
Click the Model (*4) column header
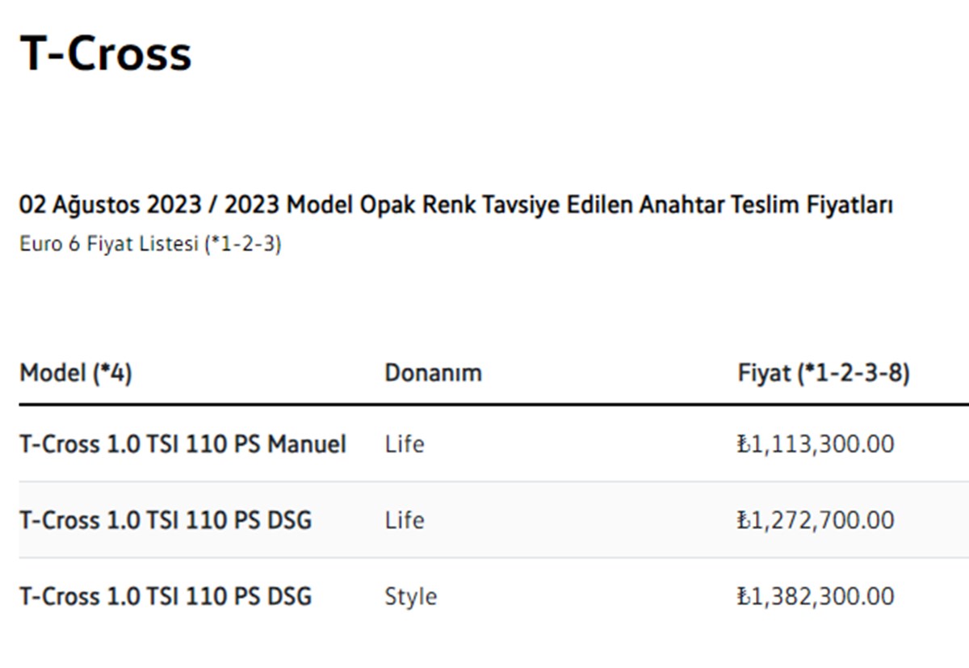(75, 373)
